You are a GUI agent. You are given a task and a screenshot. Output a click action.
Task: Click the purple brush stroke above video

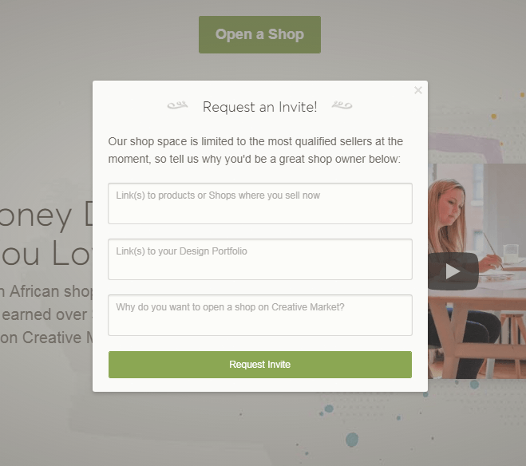tap(466, 148)
